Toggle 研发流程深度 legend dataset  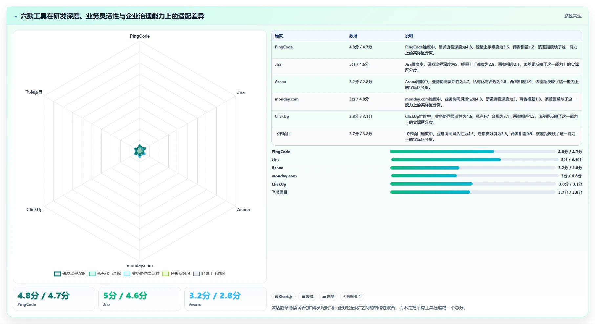(70, 274)
